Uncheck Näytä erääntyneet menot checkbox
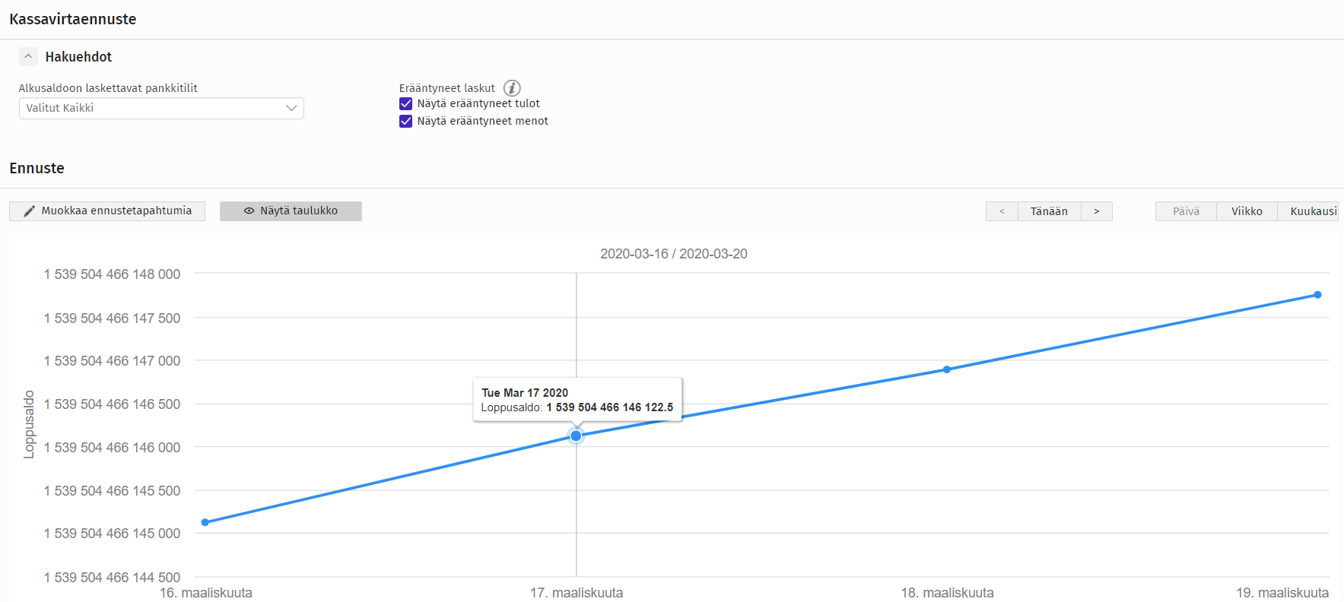Image resolution: width=1344 pixels, height=602 pixels. (406, 122)
